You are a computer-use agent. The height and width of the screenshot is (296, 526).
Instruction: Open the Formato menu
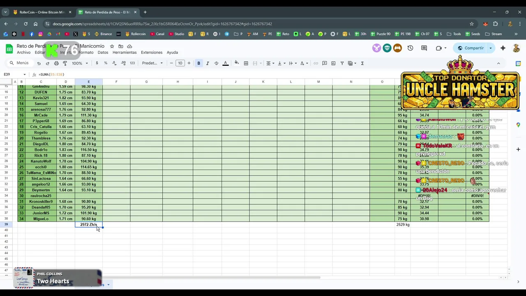[86, 53]
